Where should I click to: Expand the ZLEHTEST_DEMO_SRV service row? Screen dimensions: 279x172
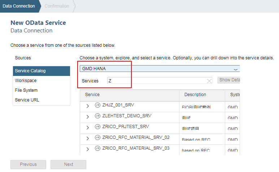(x=88, y=117)
